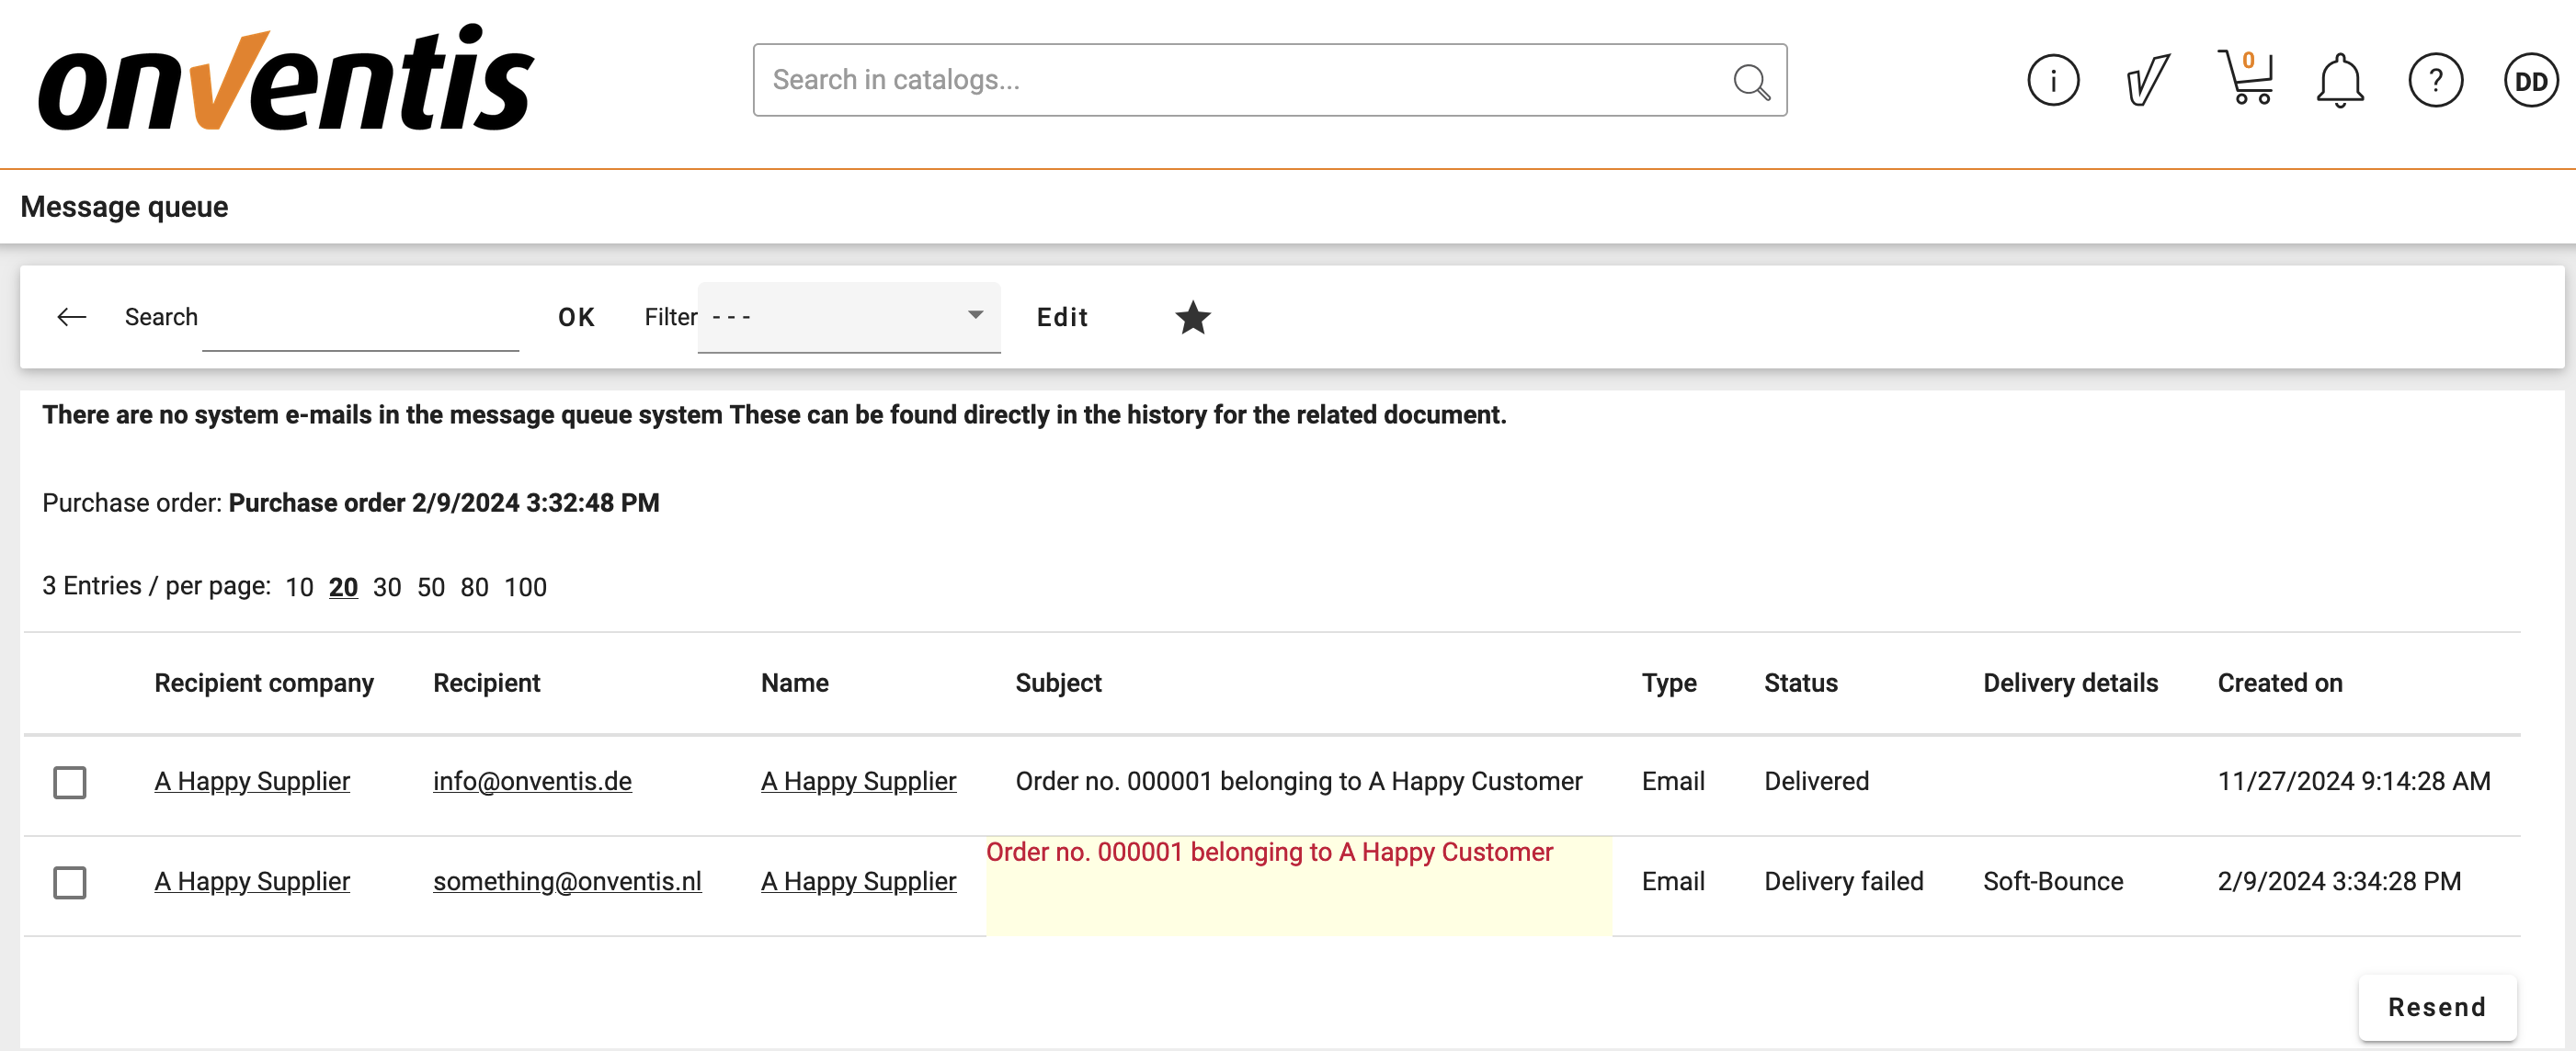Screen dimensions: 2576x1051
Task: Click the 11/27/2024 9:14:28 AM date
Action: click(2353, 781)
